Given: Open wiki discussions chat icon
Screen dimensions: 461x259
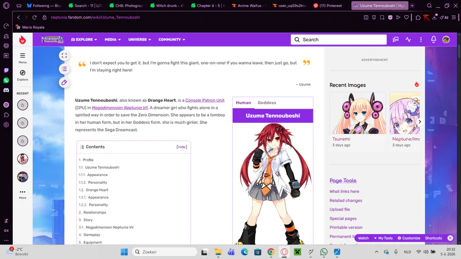Looking at the screenshot, I should pos(396,39).
